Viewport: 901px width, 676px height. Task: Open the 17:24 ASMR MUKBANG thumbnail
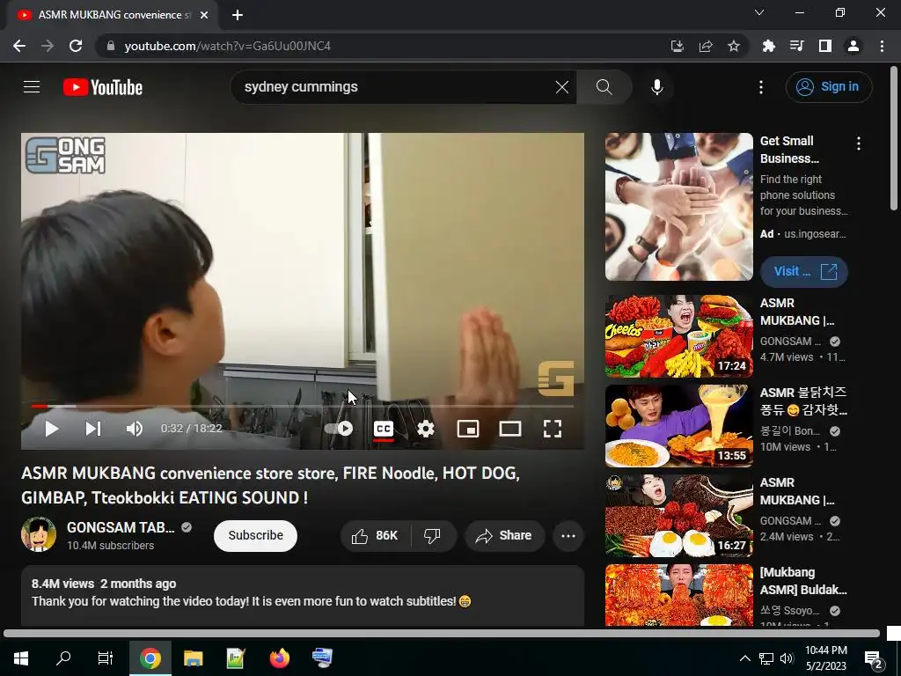(x=678, y=336)
